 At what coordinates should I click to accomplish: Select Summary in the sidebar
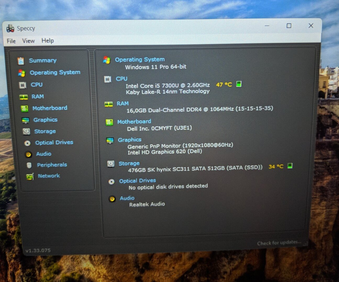point(43,60)
